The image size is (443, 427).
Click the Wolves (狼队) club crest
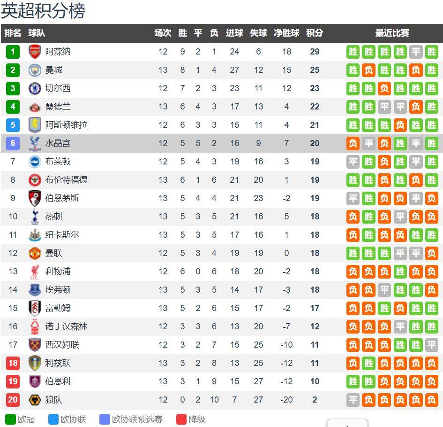tap(35, 400)
